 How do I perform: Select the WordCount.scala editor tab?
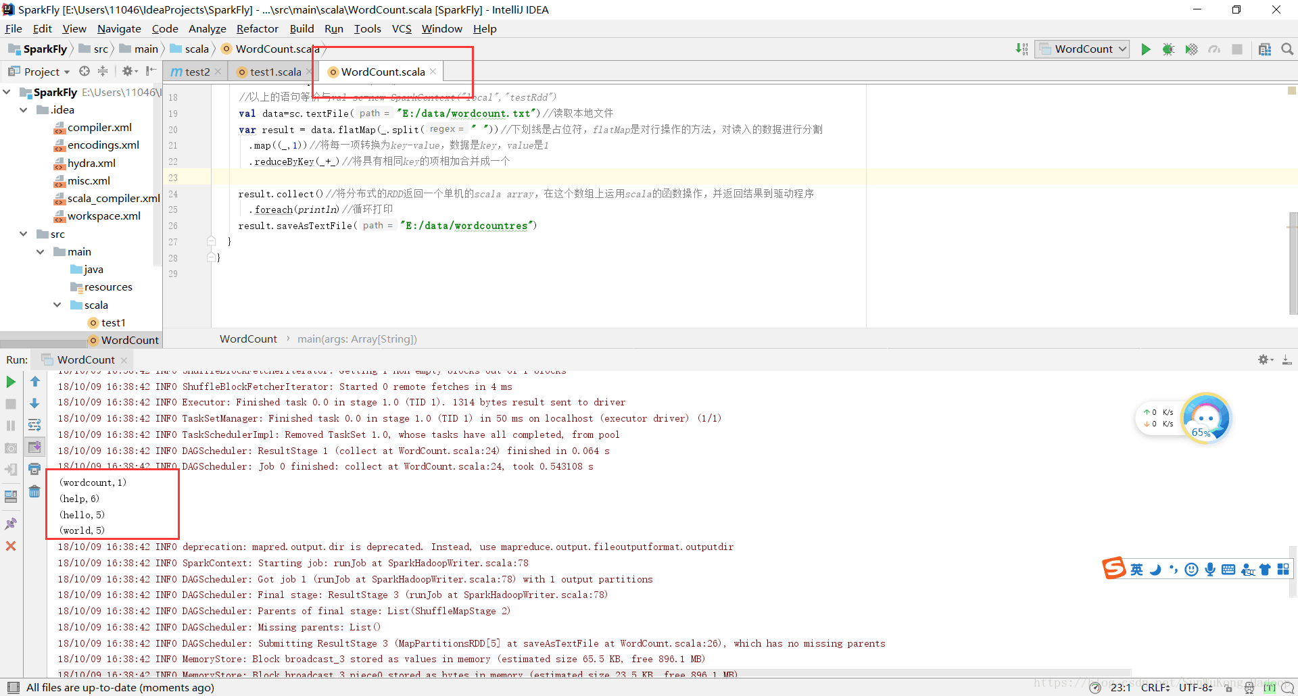(383, 72)
